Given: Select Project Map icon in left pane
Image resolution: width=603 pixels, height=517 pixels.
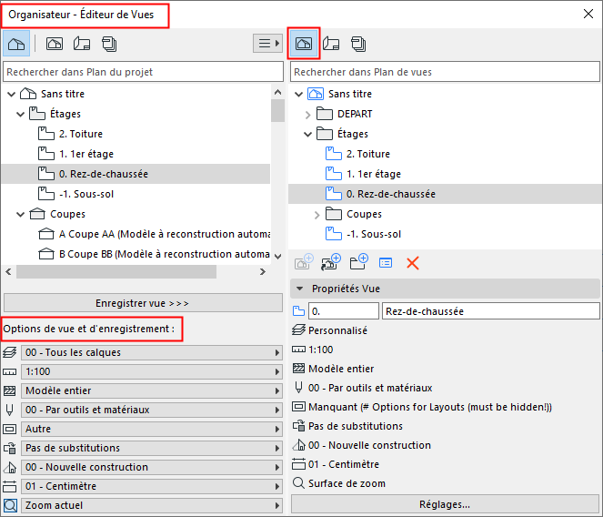Looking at the screenshot, I should [16, 44].
